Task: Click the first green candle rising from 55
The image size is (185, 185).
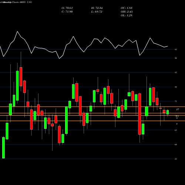Action: pos(3,148)
